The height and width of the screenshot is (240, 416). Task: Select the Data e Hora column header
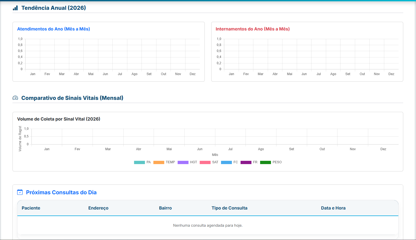point(333,208)
